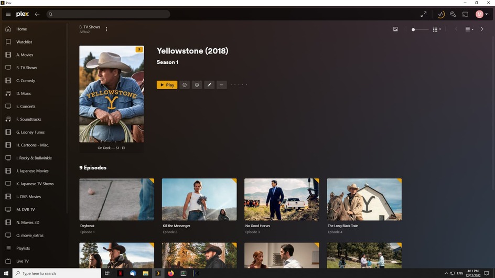Open the grid view mode dropdown

coord(437,29)
